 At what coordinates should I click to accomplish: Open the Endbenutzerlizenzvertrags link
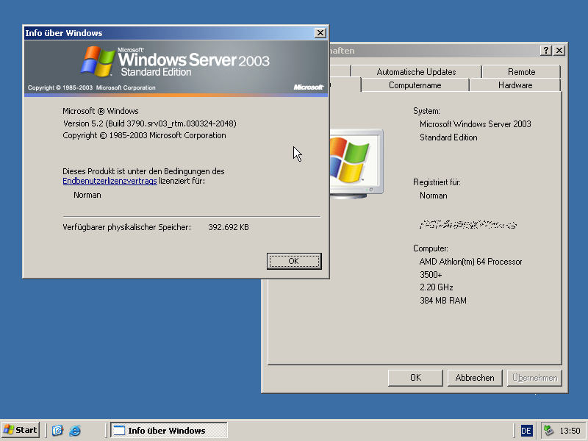(x=110, y=181)
